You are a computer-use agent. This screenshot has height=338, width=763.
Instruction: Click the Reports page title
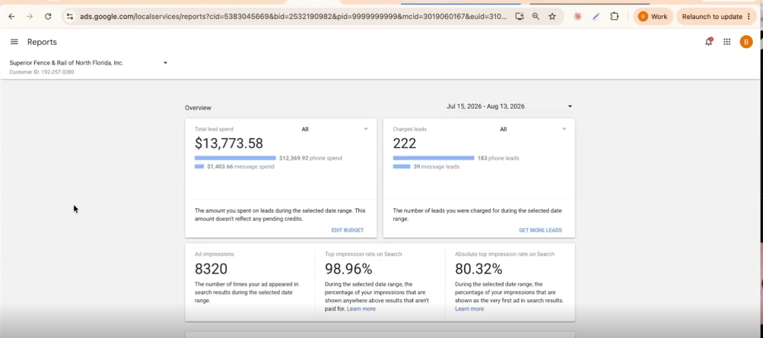coord(42,43)
